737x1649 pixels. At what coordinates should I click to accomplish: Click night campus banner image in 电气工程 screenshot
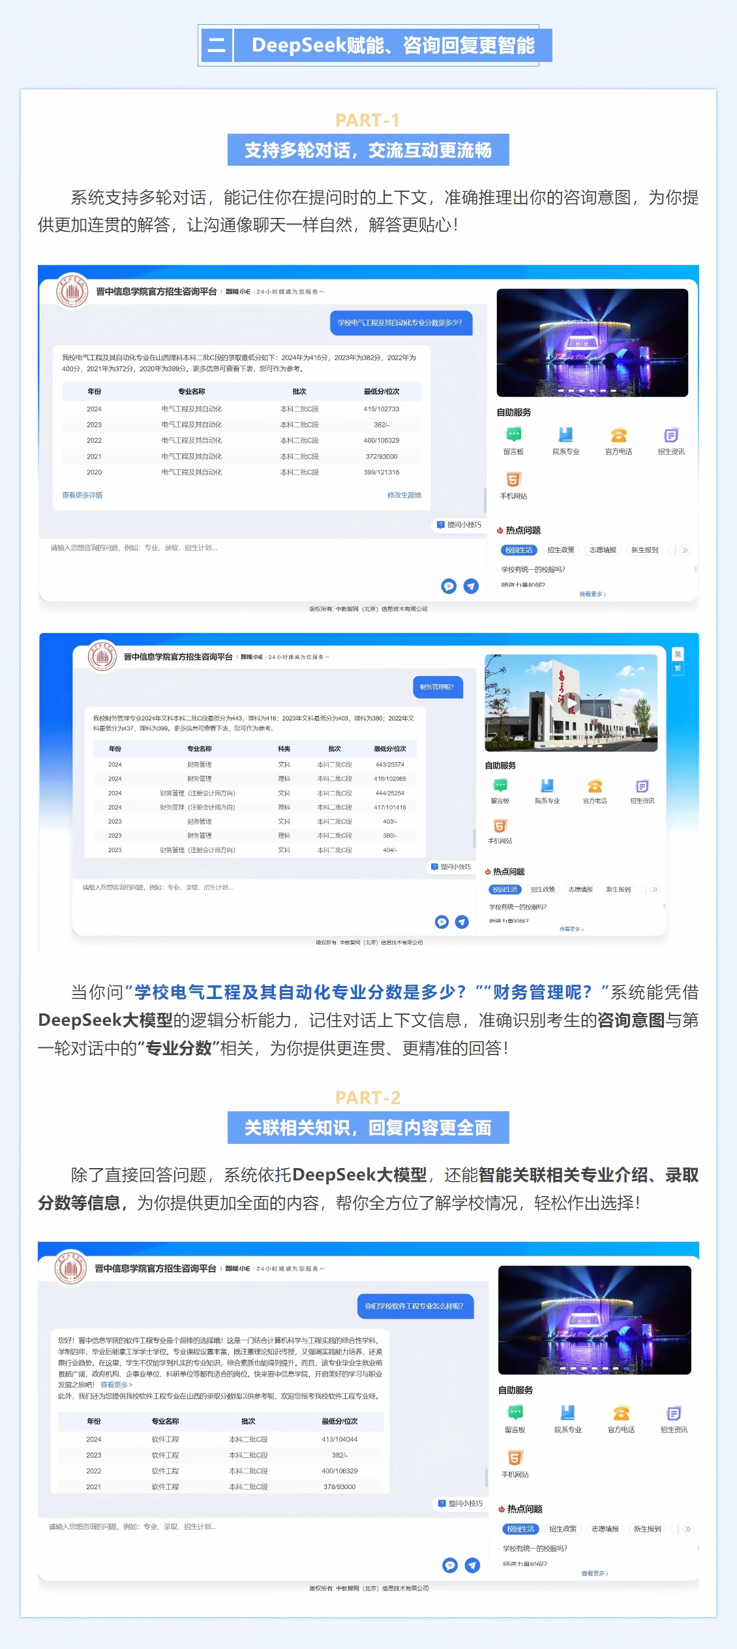point(592,343)
